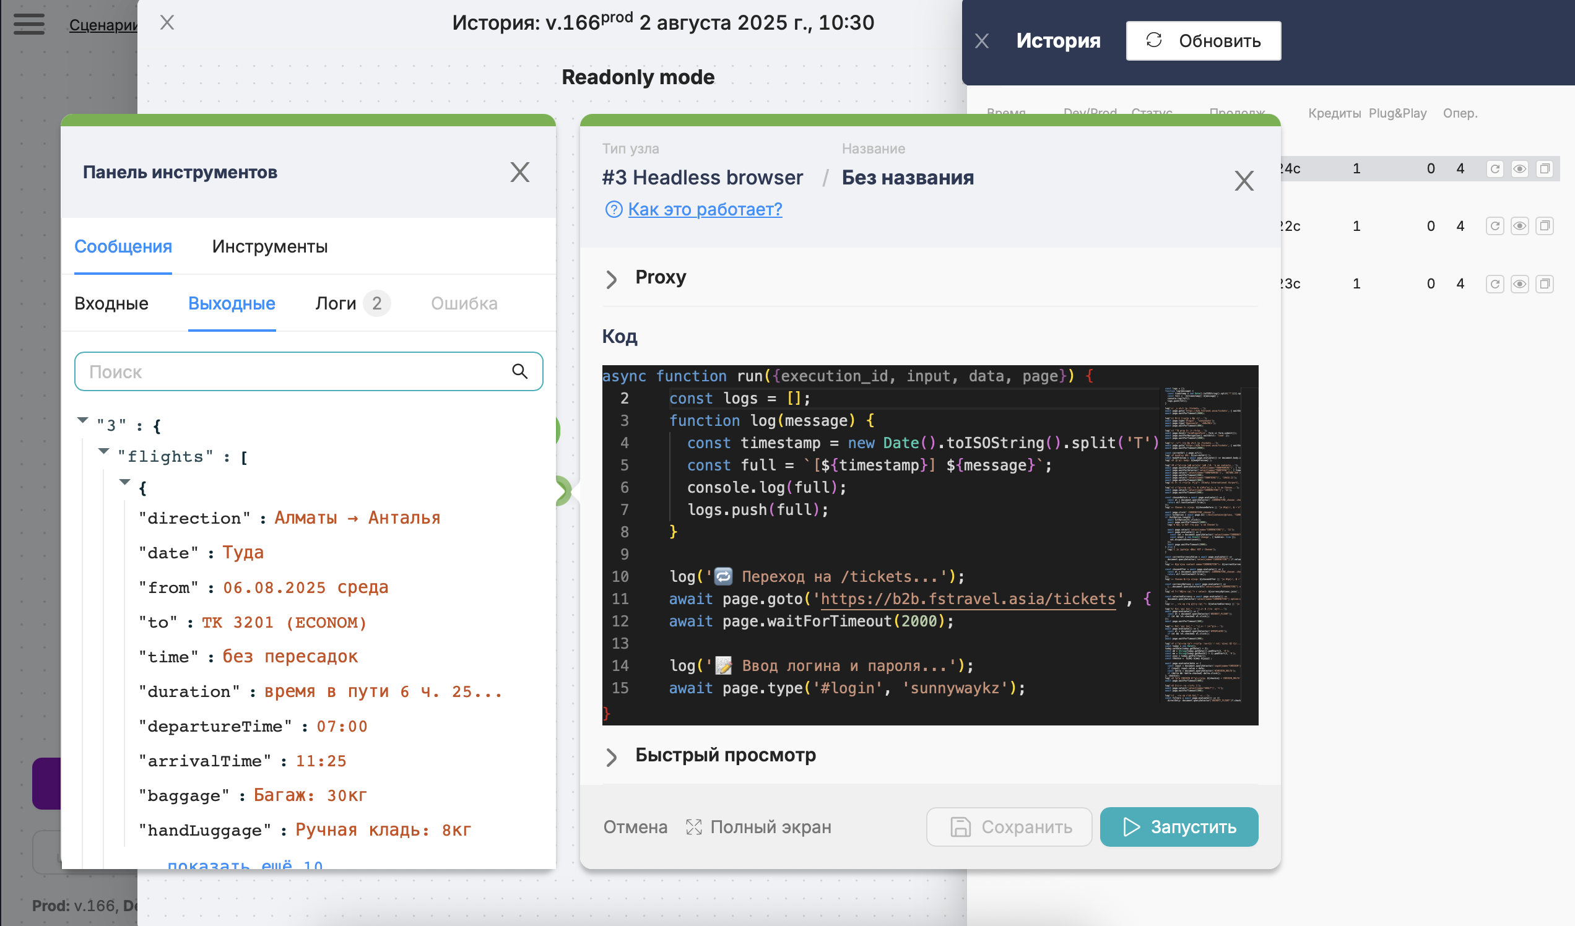The image size is (1575, 926).
Task: Click the code minimap in the editor
Action: point(1202,543)
